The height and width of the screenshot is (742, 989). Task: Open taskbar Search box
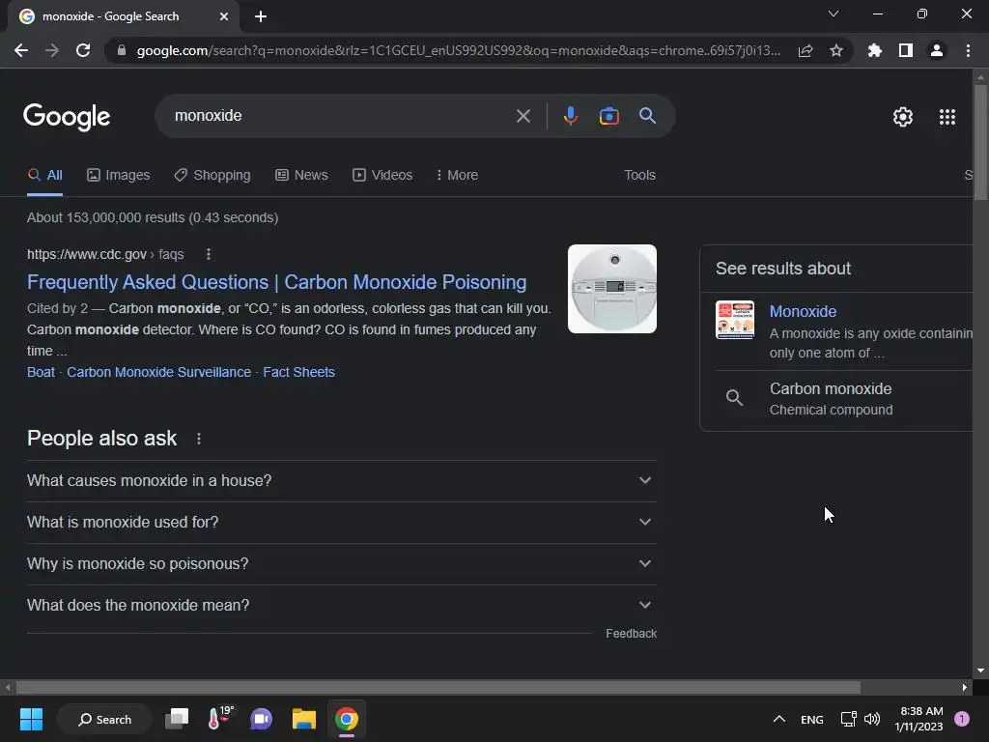point(104,719)
